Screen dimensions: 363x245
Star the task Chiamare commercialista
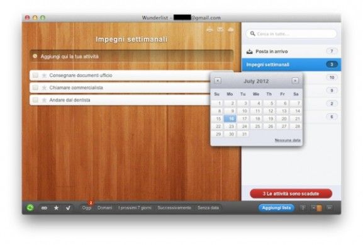tap(44, 88)
